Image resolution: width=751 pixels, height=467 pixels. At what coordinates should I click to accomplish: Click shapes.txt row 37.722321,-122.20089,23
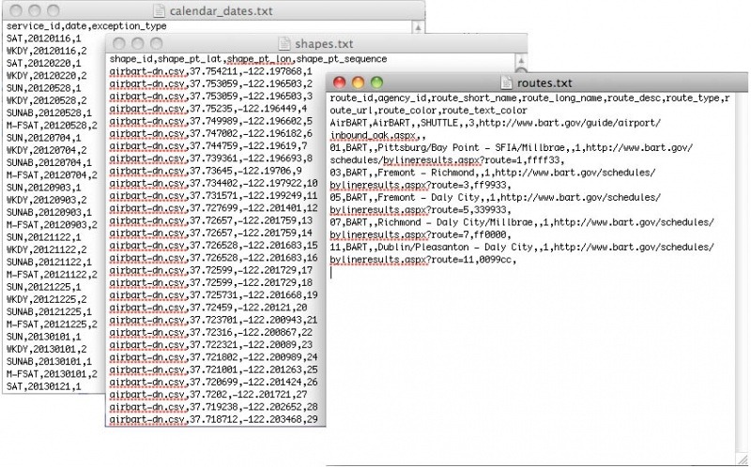(210, 345)
